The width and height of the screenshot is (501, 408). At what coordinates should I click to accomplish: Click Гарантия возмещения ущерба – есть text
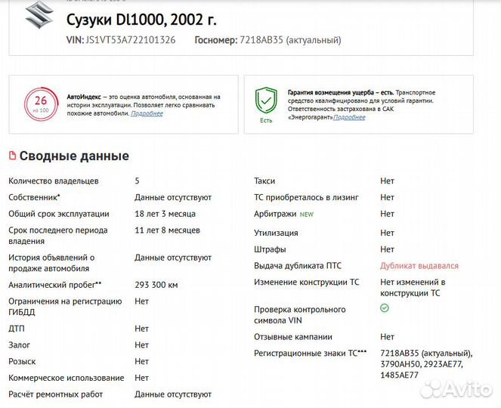point(340,93)
